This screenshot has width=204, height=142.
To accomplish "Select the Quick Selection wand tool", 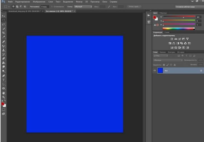I will coord(4,29).
